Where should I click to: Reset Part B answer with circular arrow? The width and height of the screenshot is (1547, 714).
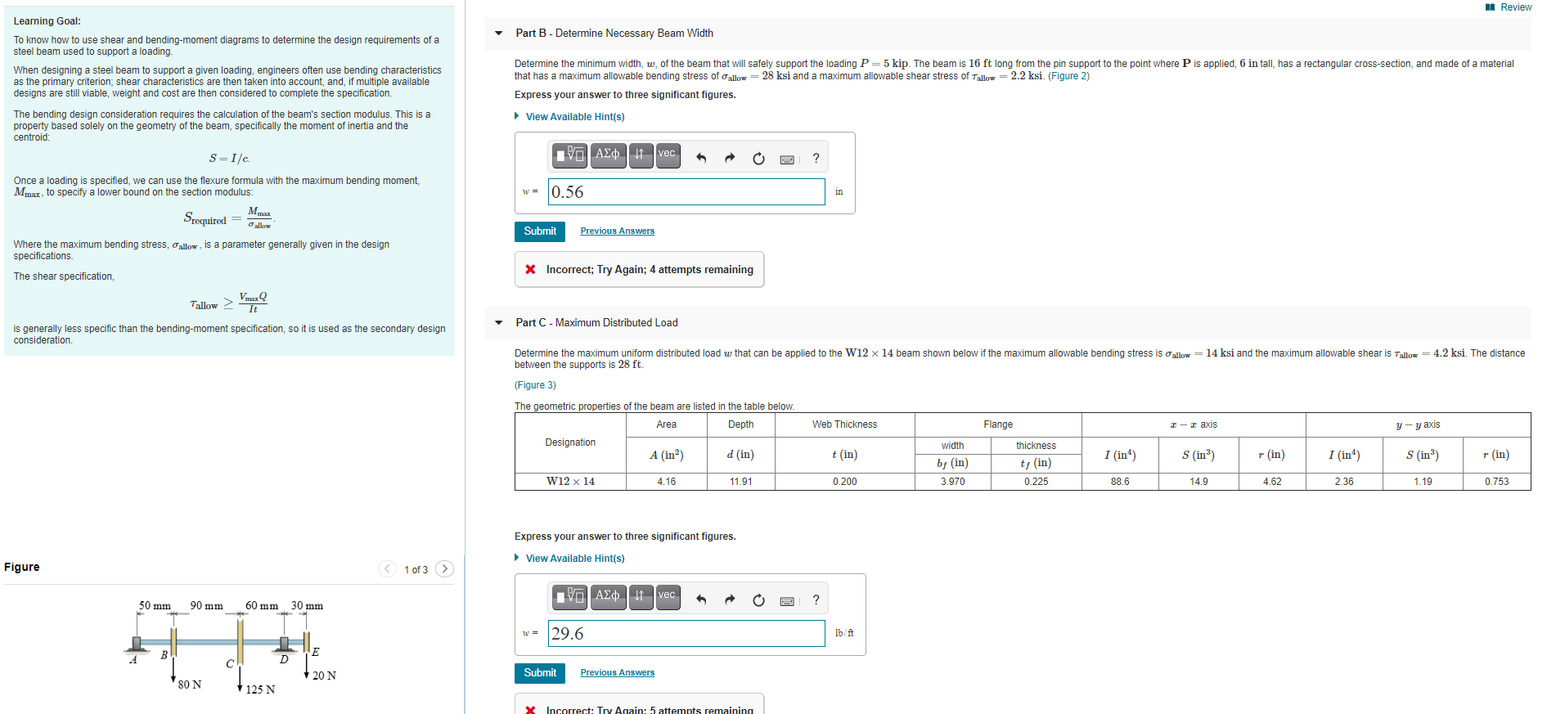pyautogui.click(x=758, y=159)
